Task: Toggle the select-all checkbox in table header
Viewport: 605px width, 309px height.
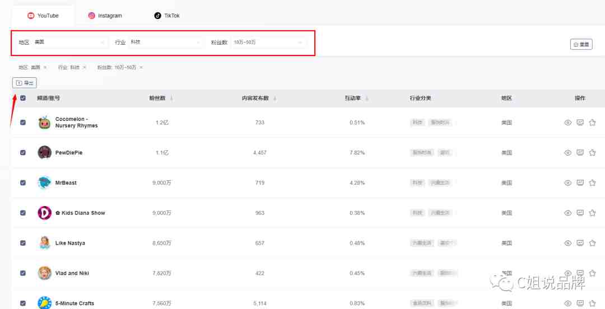Action: (23, 98)
